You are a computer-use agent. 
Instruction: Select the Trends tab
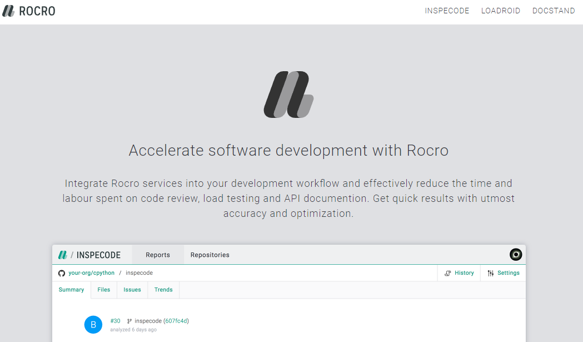click(x=163, y=290)
